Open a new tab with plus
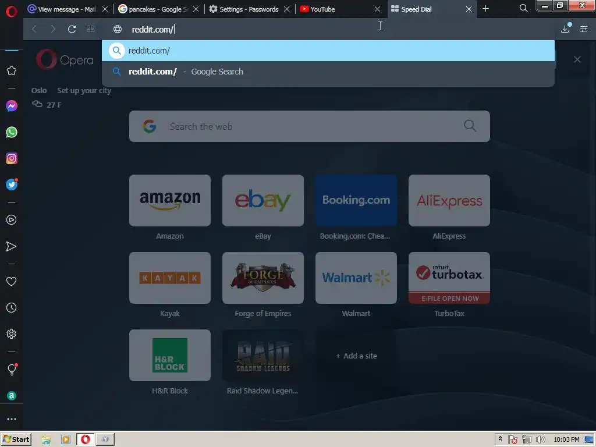The width and height of the screenshot is (596, 447). [485, 8]
